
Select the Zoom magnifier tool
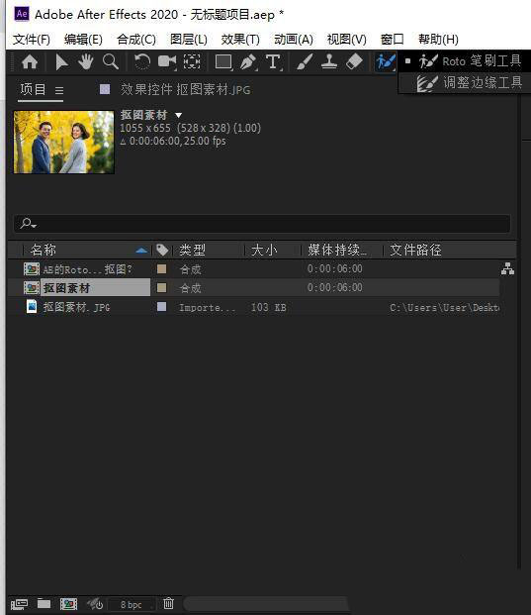[x=111, y=62]
